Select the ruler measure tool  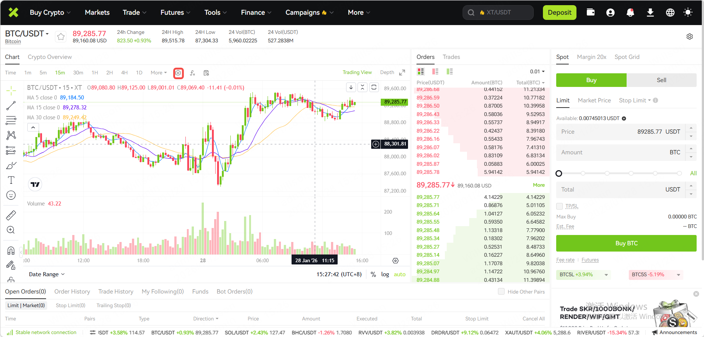(11, 215)
